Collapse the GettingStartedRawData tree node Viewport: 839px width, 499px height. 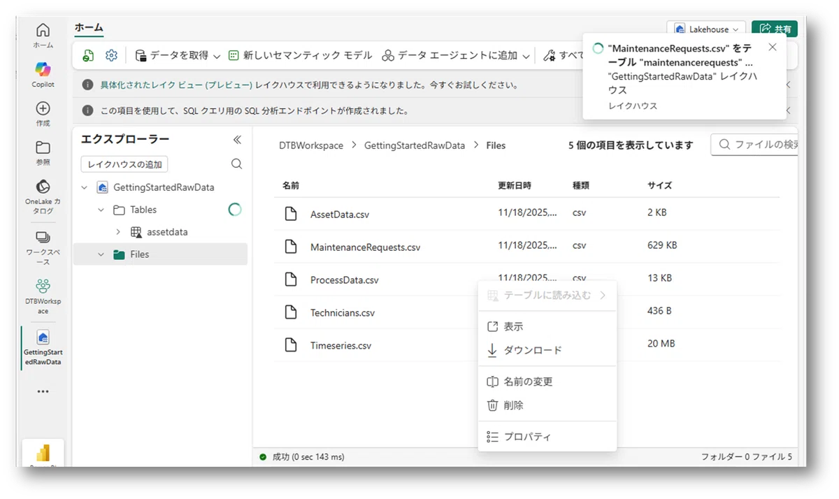tap(85, 187)
